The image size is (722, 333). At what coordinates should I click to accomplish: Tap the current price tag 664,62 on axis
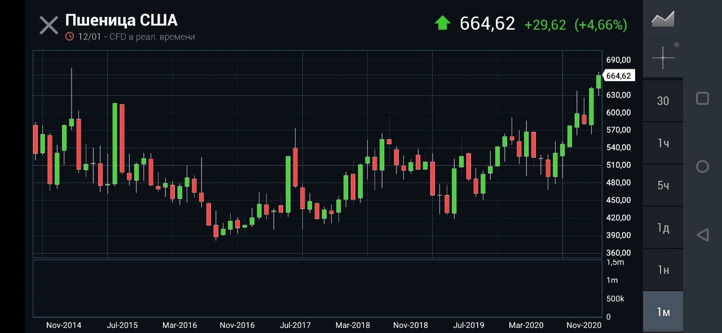619,76
